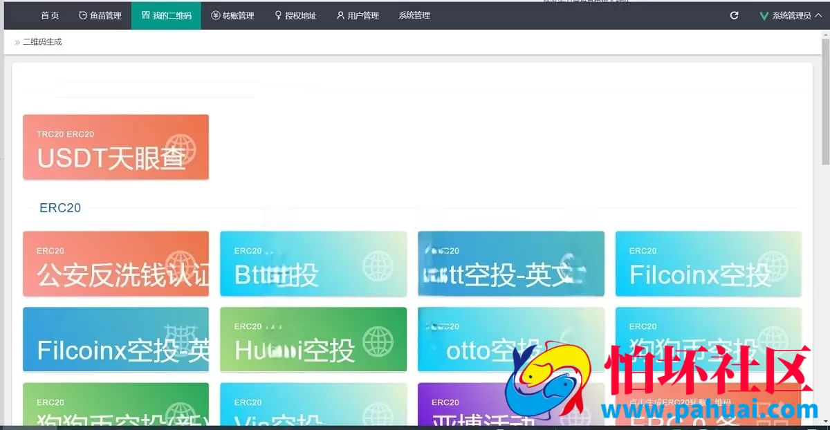Open the otto空投 card
This screenshot has height=430, width=830.
tap(511, 339)
